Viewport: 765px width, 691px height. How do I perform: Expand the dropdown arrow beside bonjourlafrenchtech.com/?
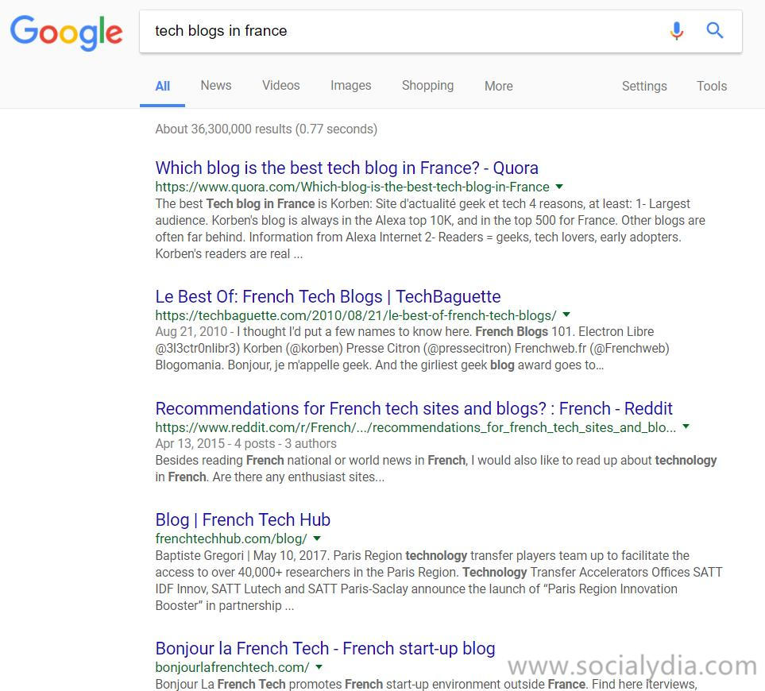(x=319, y=666)
